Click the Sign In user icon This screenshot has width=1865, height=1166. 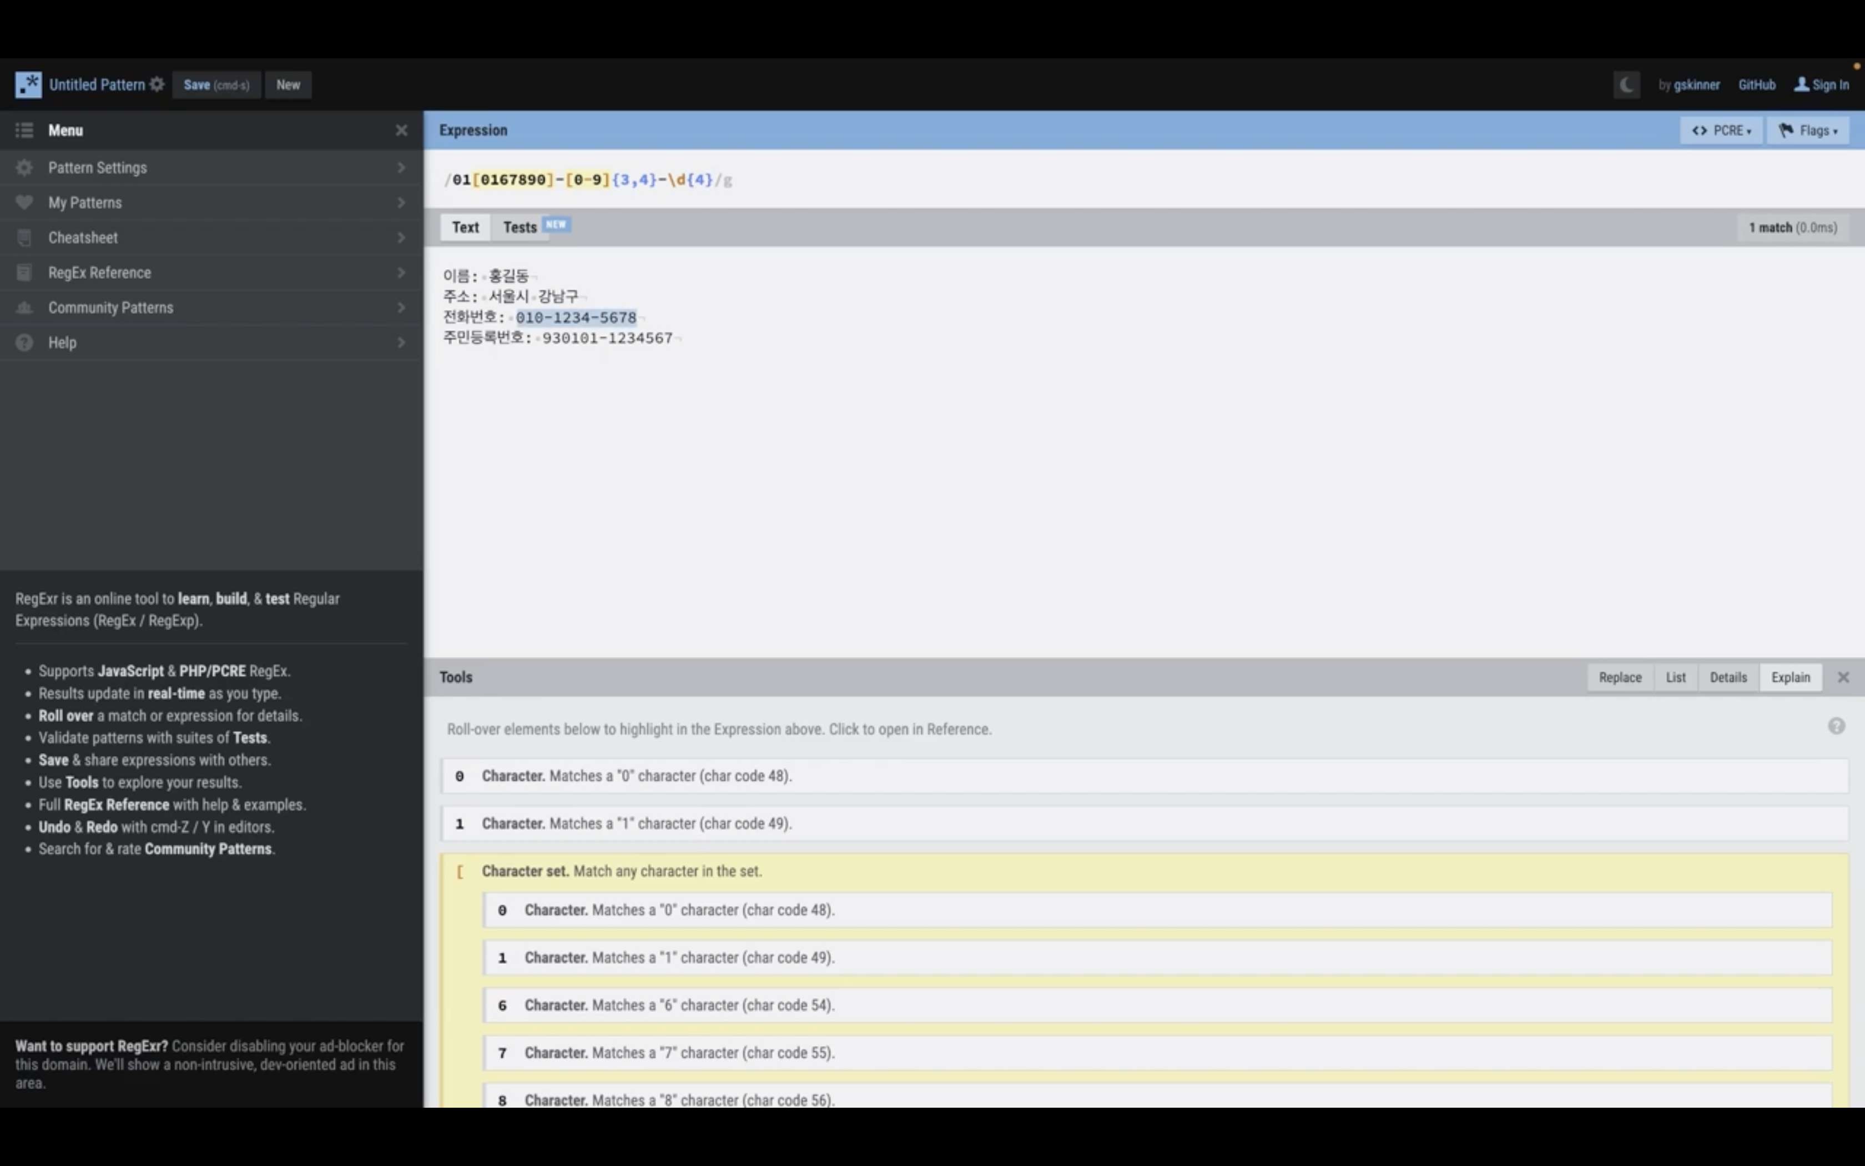pyautogui.click(x=1801, y=85)
